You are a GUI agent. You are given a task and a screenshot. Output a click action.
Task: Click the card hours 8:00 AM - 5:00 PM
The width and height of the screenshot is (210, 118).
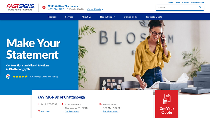[112, 108]
